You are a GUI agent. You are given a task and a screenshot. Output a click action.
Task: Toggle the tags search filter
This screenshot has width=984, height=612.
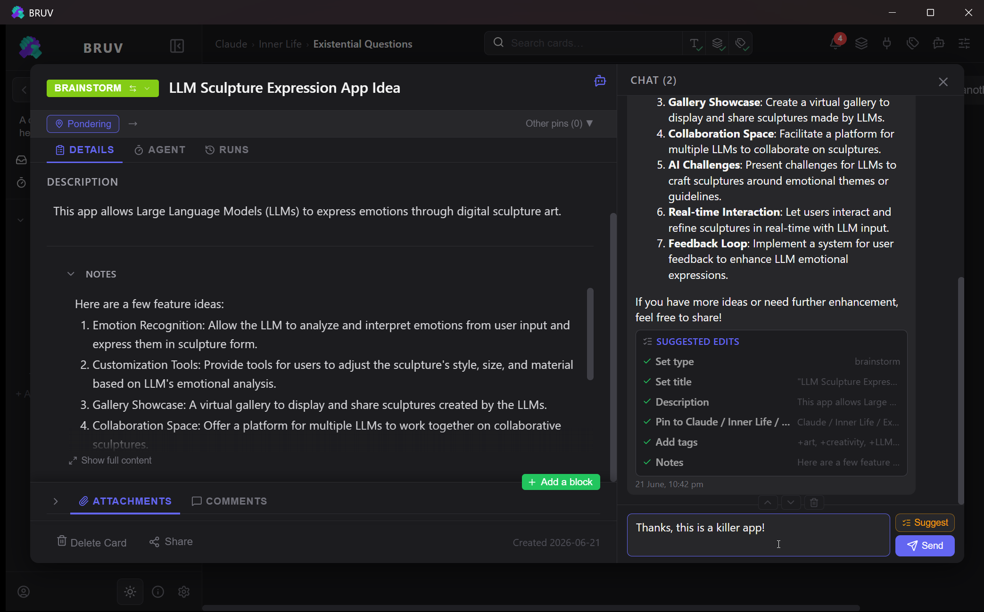[741, 44]
